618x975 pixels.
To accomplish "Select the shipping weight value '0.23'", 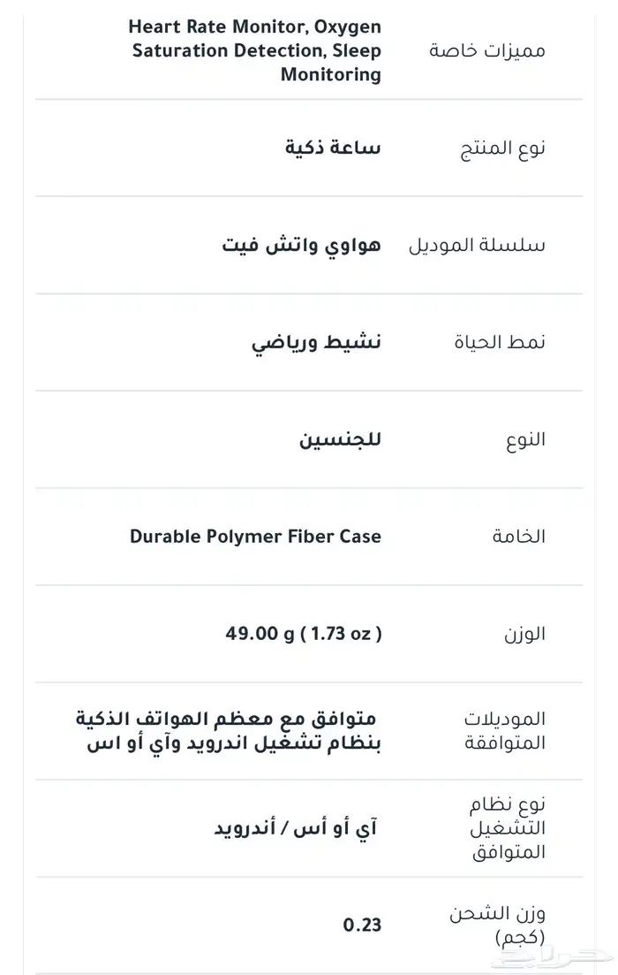I will [362, 925].
